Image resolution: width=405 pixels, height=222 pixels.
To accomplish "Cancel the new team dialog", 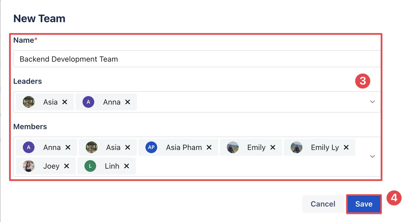I will (x=323, y=204).
